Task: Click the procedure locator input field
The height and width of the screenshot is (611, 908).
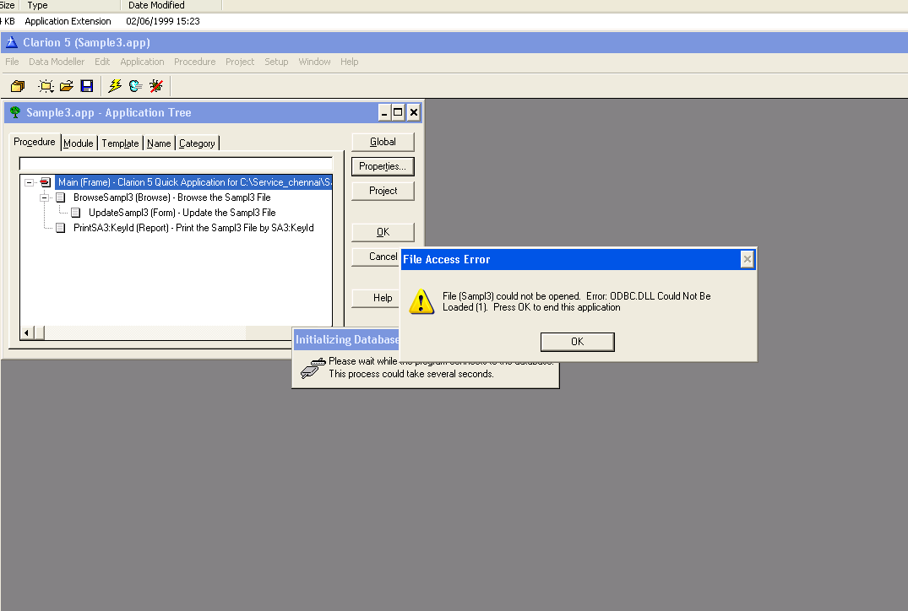Action: click(x=176, y=165)
